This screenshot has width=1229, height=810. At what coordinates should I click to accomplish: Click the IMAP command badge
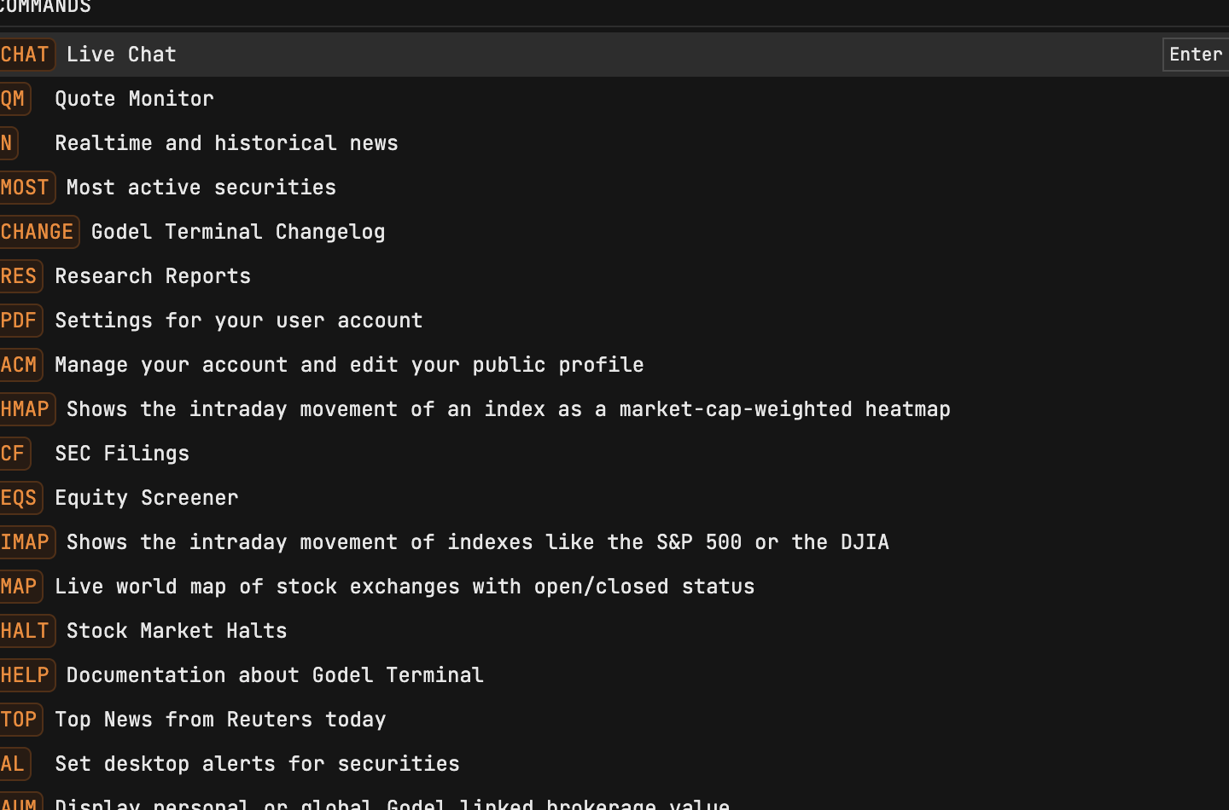26,542
